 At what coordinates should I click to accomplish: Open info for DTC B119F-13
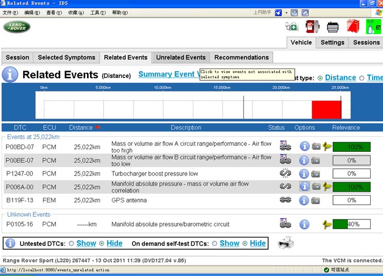pyautogui.click(x=304, y=200)
